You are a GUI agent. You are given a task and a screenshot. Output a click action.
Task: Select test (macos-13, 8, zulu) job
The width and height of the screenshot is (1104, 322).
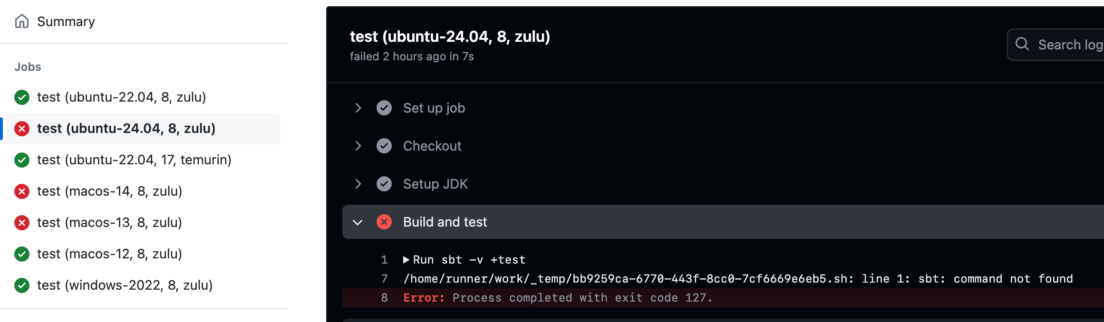pos(109,223)
